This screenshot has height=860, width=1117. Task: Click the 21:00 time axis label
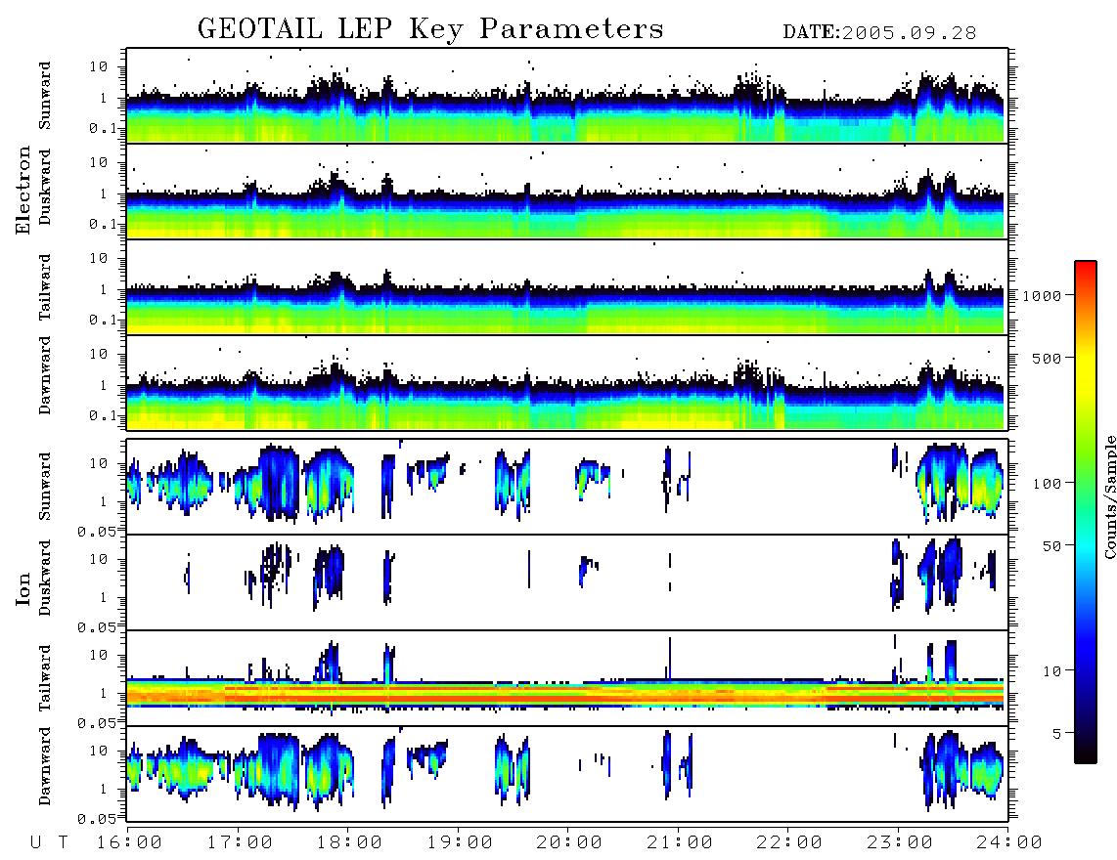[x=680, y=842]
